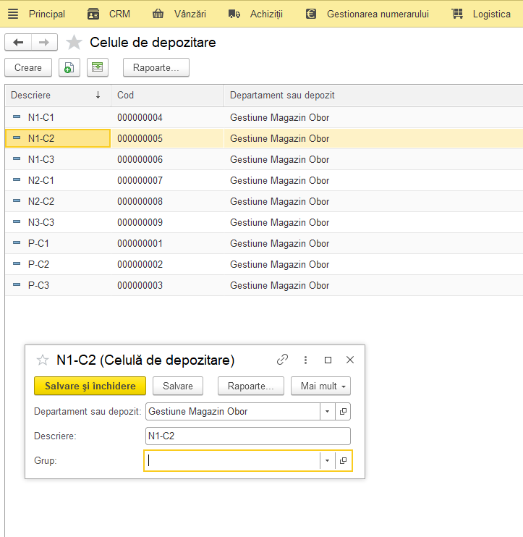Open the Vânzări section
Image resolution: width=523 pixels, height=537 pixels.
190,14
